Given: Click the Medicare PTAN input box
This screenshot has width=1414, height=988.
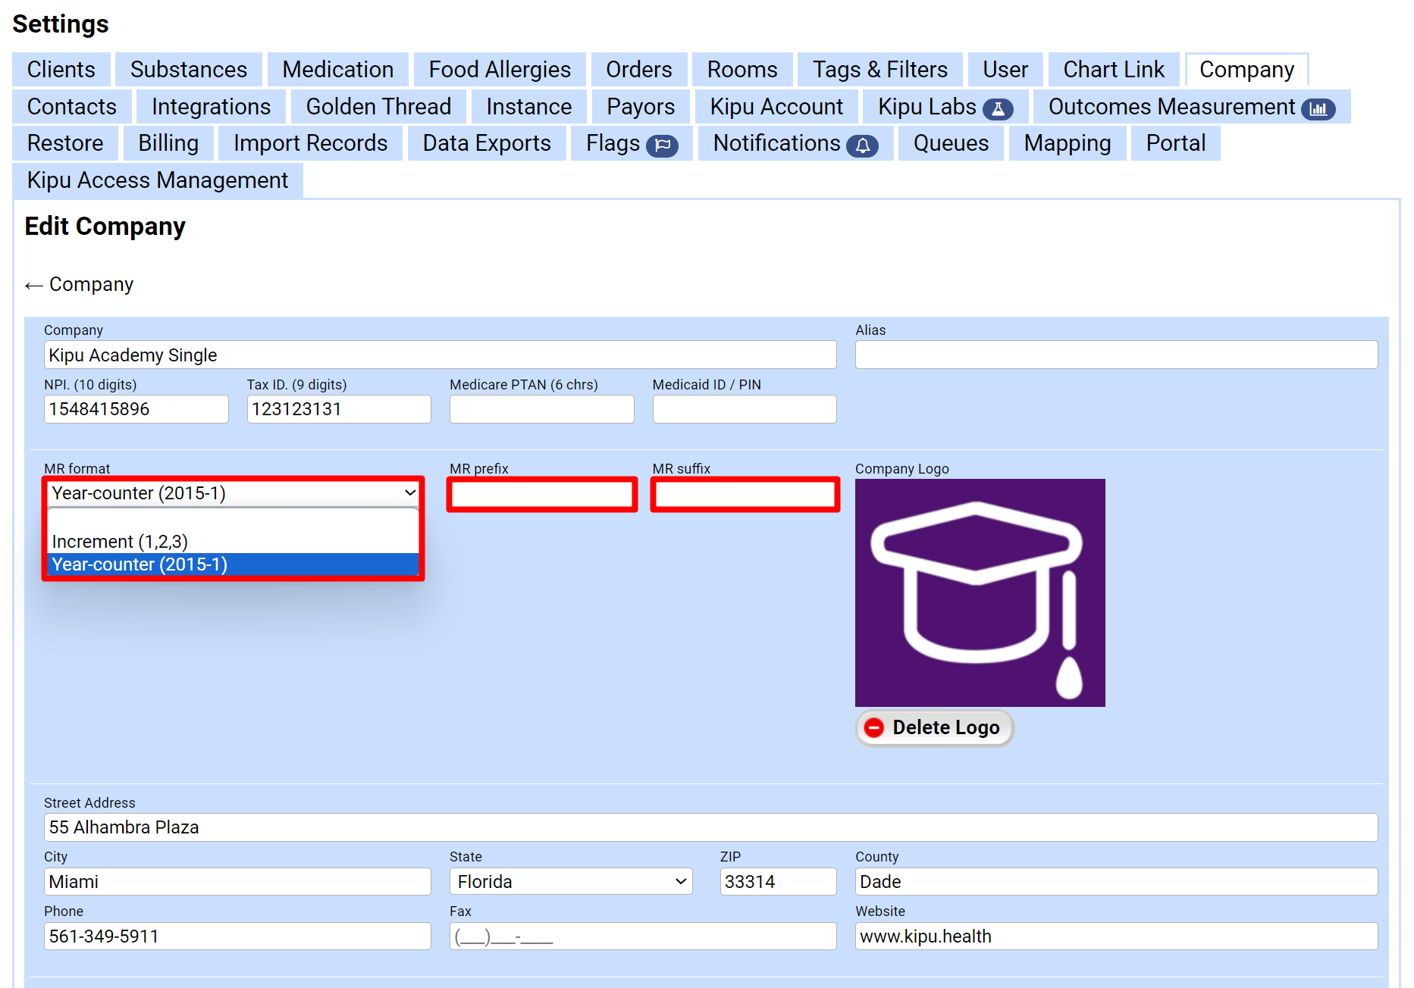Looking at the screenshot, I should (541, 409).
